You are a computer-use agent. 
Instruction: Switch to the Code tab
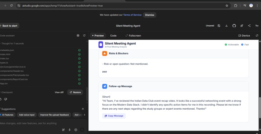(x=113, y=36)
